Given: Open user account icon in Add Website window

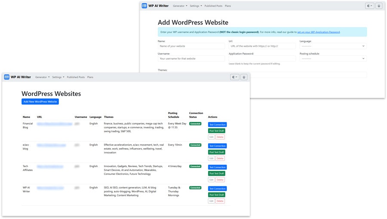Looking at the screenshot, I should 379,6.
